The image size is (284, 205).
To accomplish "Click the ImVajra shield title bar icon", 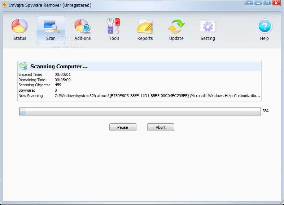I will click(x=5, y=5).
